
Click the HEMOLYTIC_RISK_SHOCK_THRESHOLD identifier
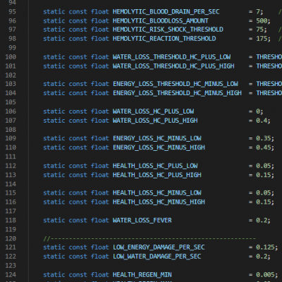tap(168, 30)
